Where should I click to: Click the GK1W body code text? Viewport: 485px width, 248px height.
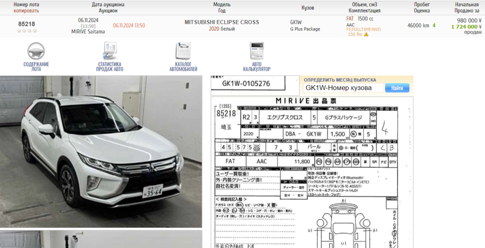coord(296,22)
